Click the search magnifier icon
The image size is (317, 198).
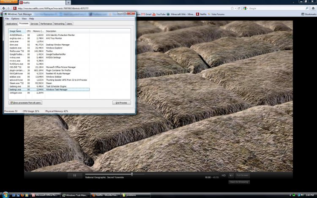[x=307, y=8]
